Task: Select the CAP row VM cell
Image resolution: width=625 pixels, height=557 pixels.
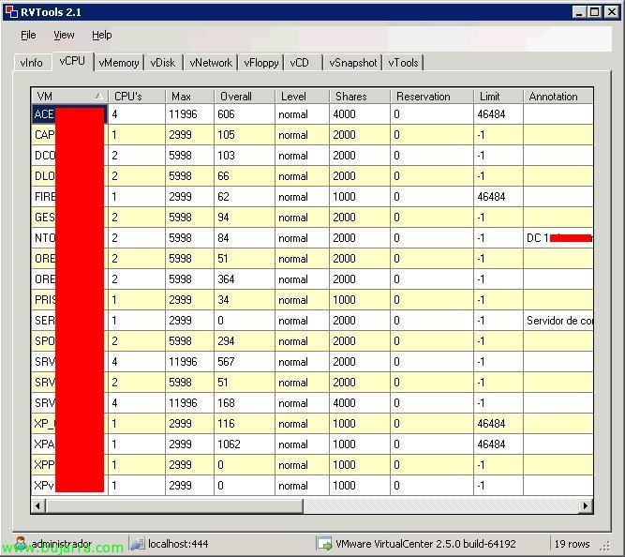Action: coord(69,135)
